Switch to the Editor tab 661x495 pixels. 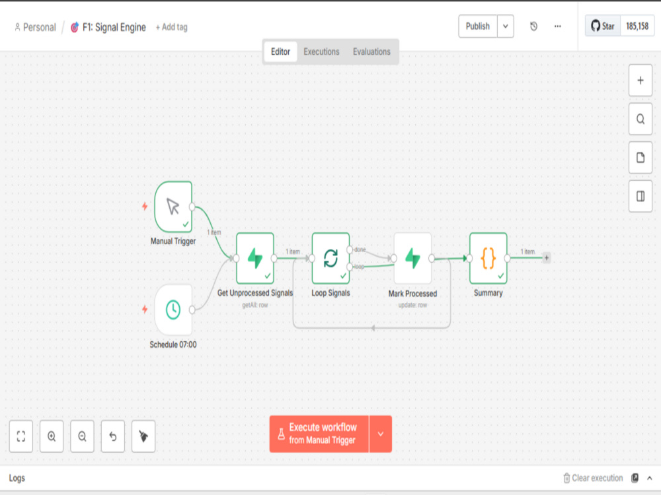[280, 51]
